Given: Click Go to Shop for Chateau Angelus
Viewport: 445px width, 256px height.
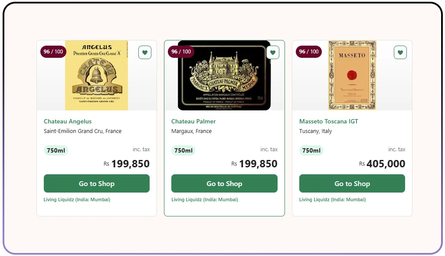Looking at the screenshot, I should click(96, 183).
